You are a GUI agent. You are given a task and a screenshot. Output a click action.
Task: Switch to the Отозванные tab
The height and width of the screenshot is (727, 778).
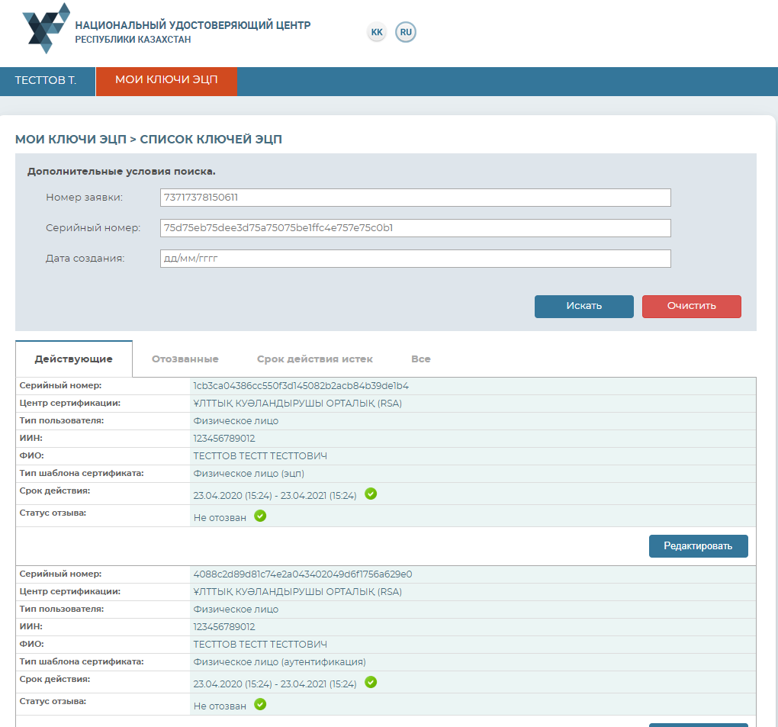185,359
